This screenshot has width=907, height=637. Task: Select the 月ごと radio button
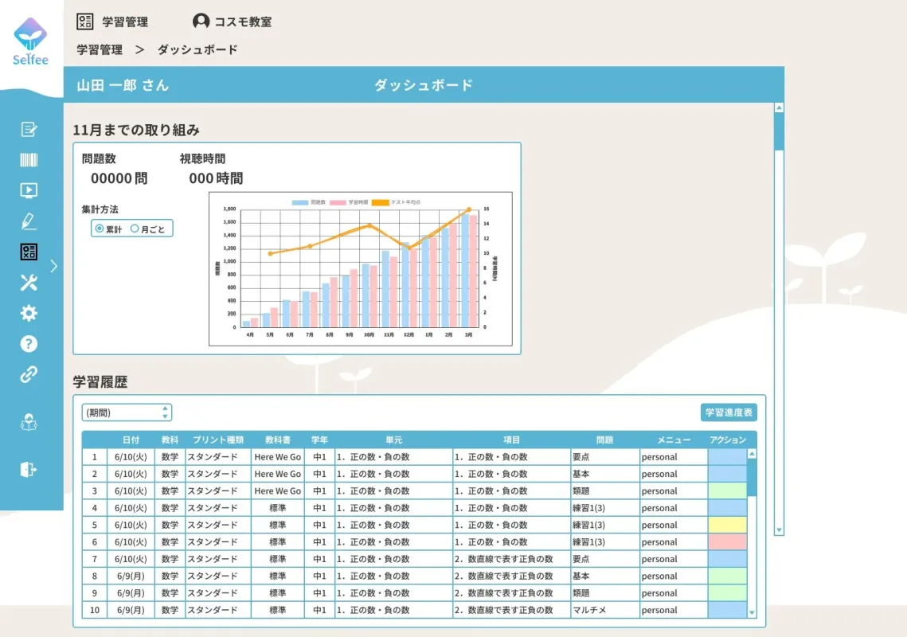point(135,228)
